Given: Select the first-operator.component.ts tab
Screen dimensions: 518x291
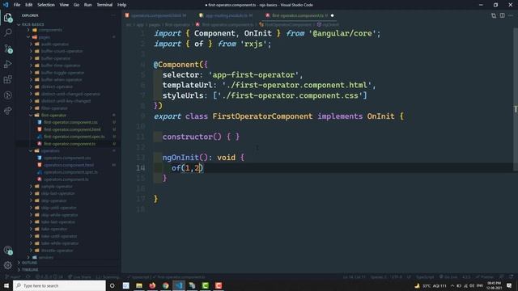Looking at the screenshot, I should [299, 15].
